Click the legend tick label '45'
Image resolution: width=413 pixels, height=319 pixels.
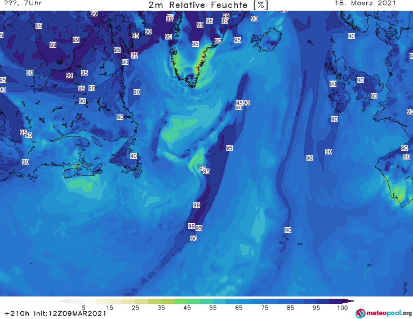click(x=187, y=308)
